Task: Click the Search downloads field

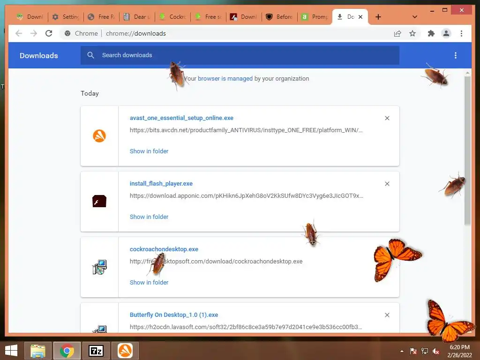Action: click(x=240, y=55)
